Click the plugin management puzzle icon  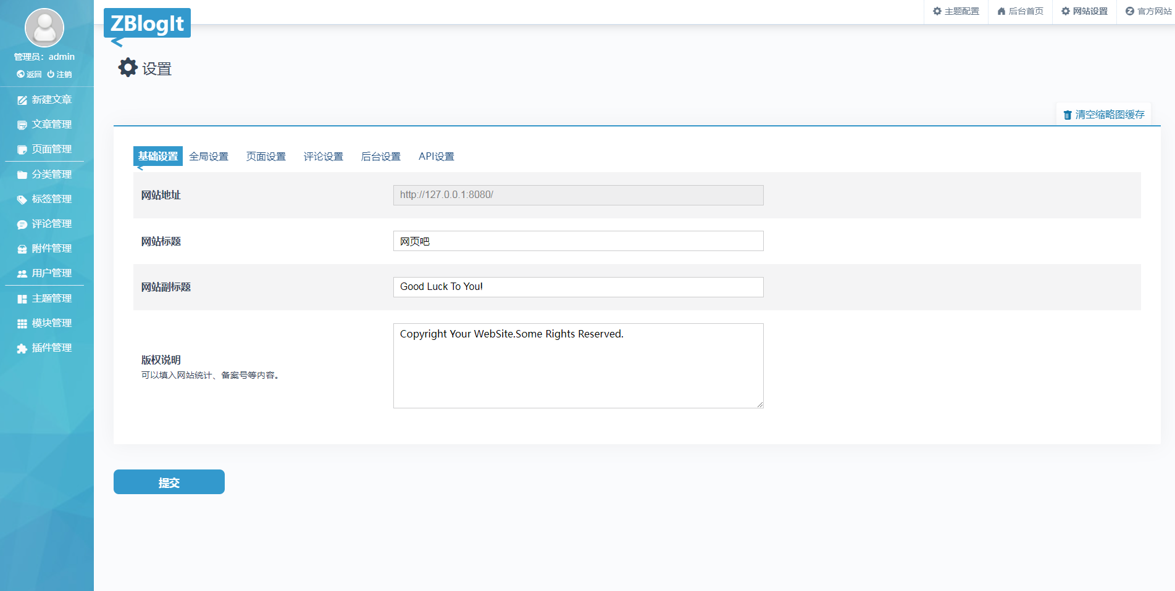click(22, 349)
